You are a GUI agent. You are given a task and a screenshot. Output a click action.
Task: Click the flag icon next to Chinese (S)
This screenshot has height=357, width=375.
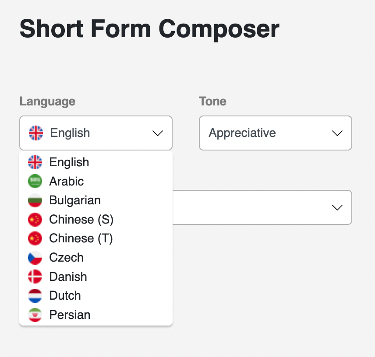pos(35,219)
